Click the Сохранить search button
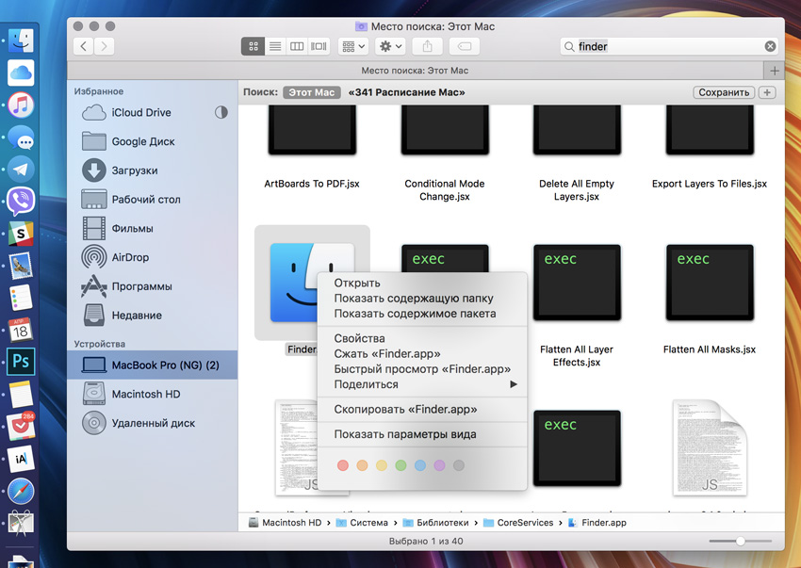The width and height of the screenshot is (801, 568). point(724,92)
